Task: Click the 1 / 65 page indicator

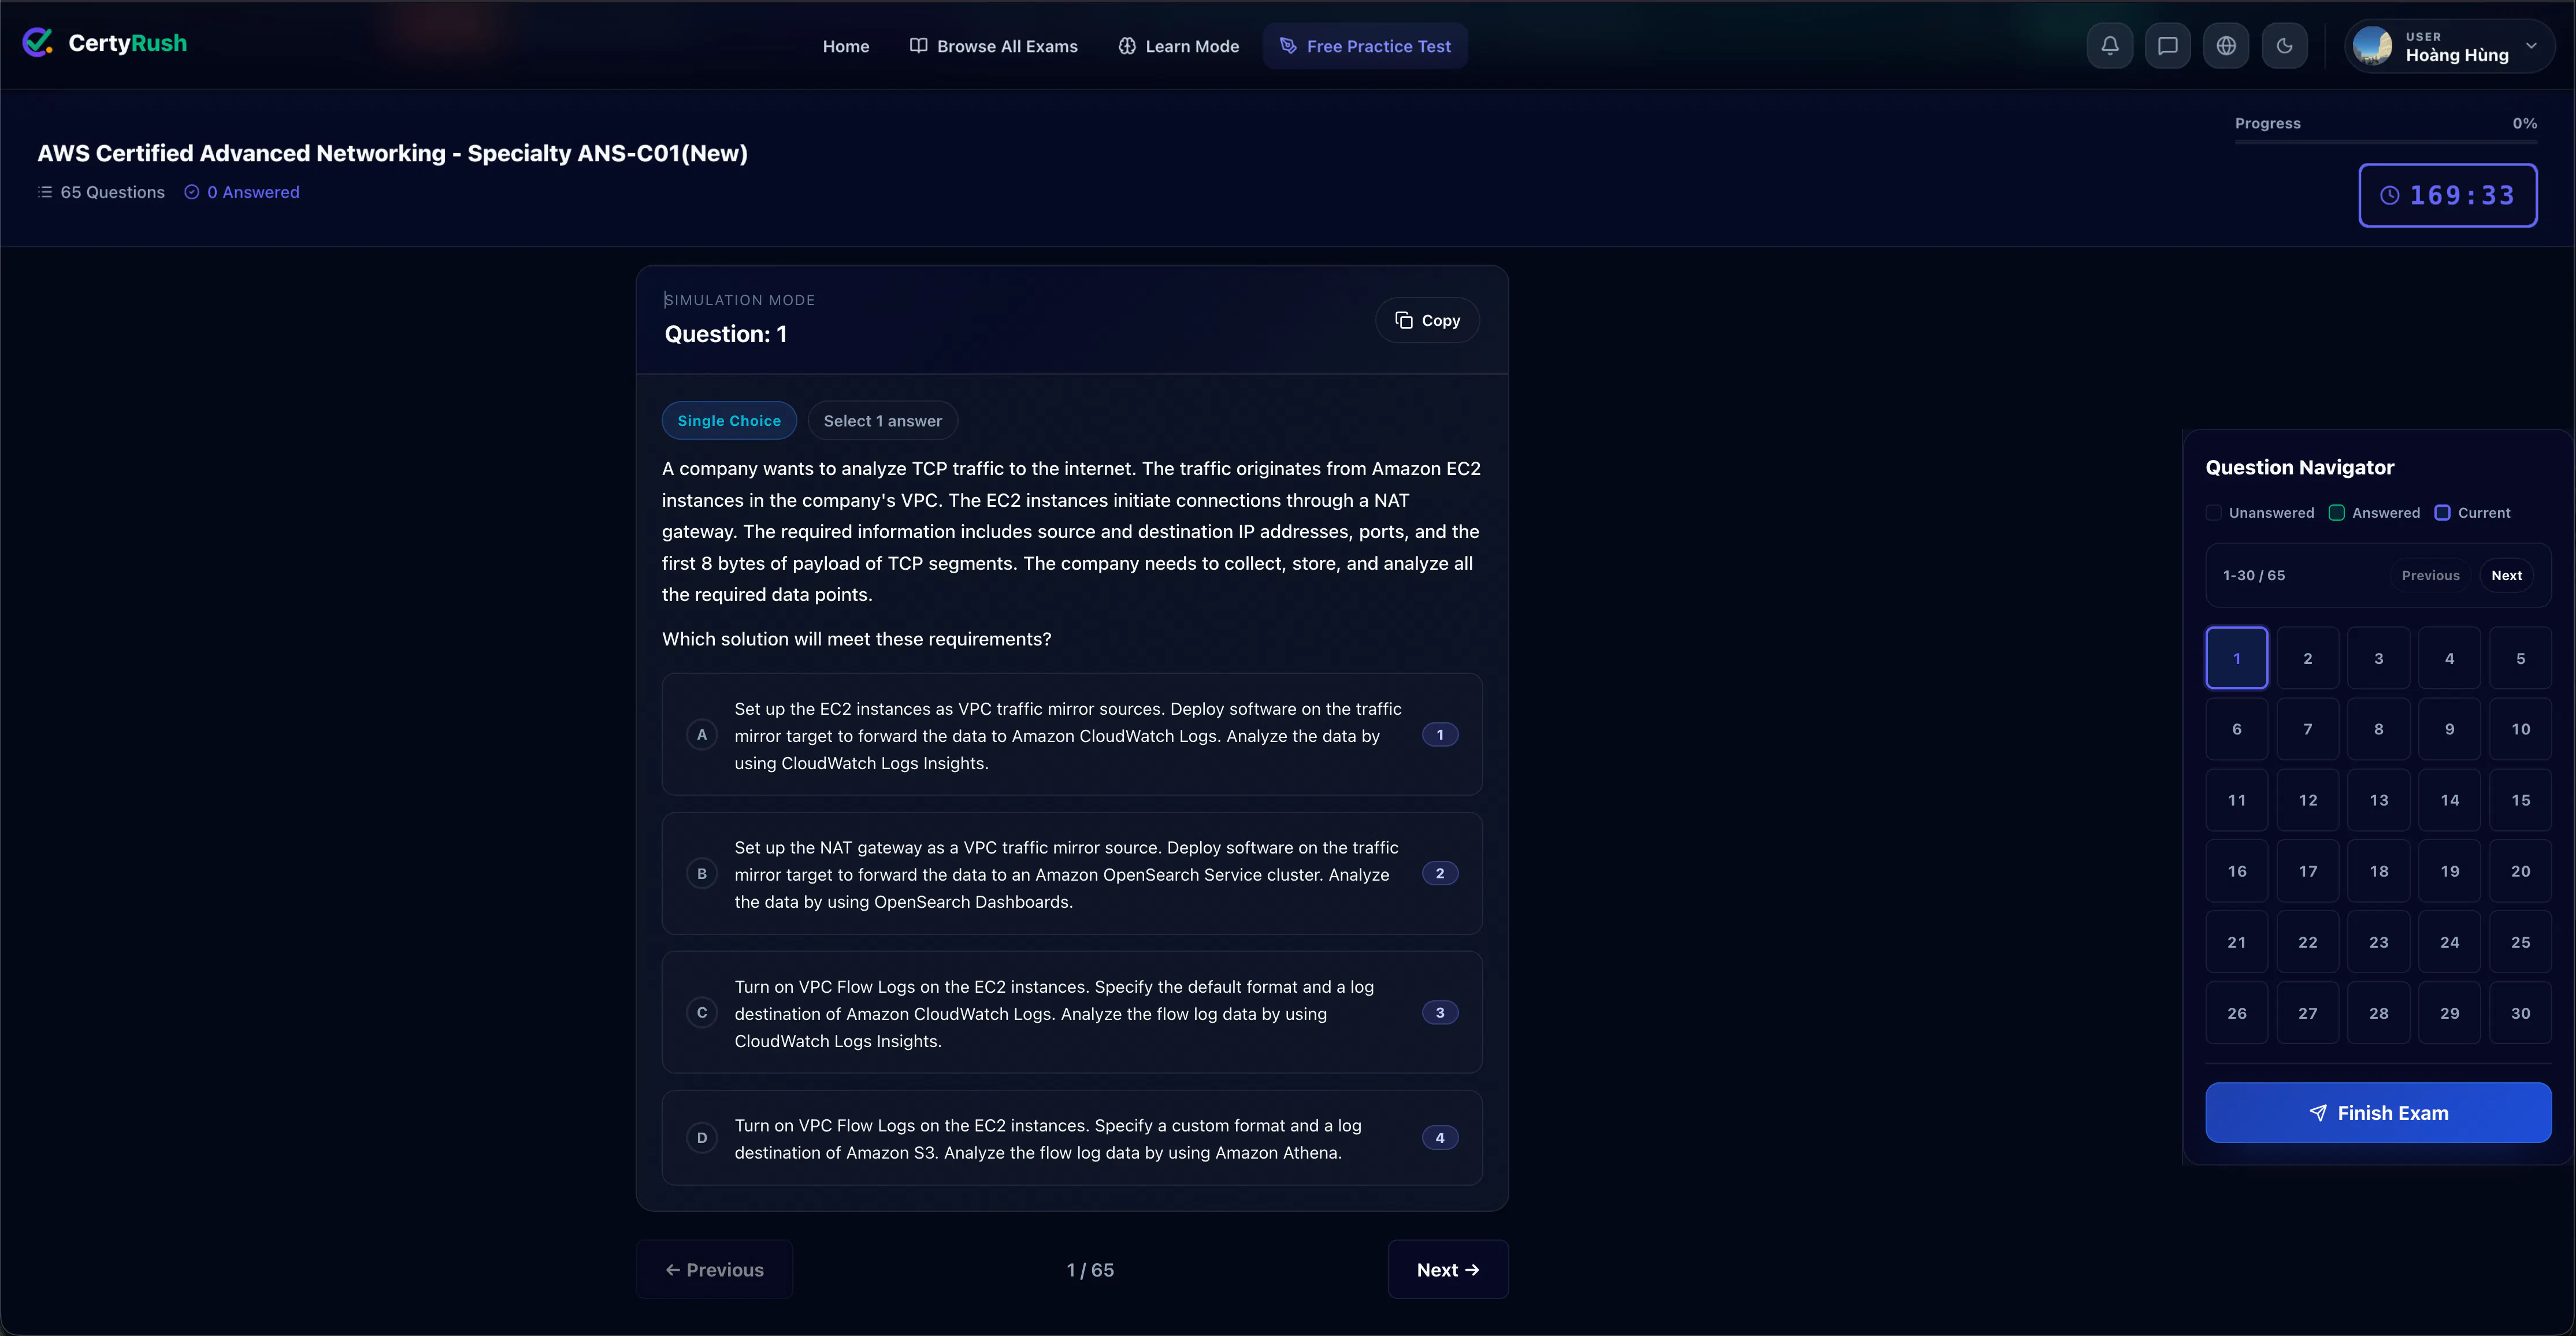Action: coord(1090,1270)
